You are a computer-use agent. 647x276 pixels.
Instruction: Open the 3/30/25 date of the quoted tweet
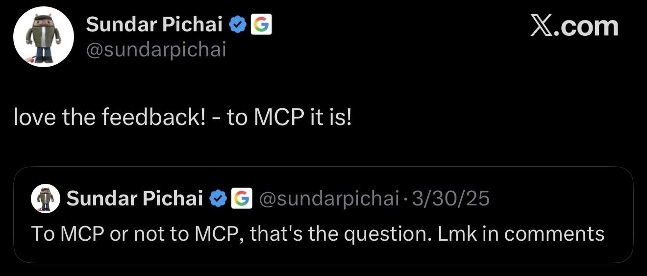click(450, 199)
